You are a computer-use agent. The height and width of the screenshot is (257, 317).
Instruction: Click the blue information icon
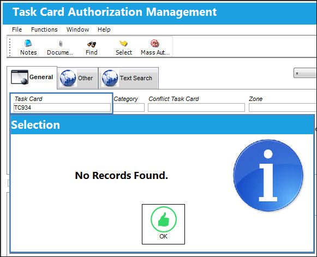pyautogui.click(x=268, y=175)
